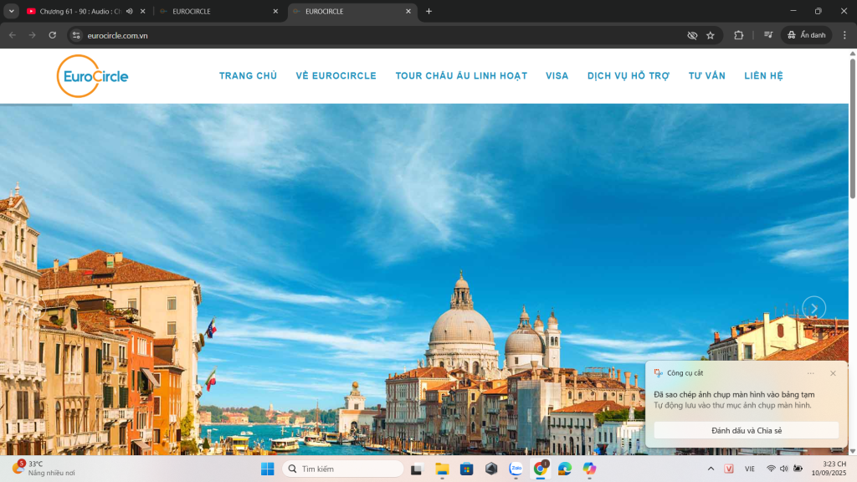Click the third-party cookies eye icon
Screen dimensions: 857x482
(x=692, y=35)
